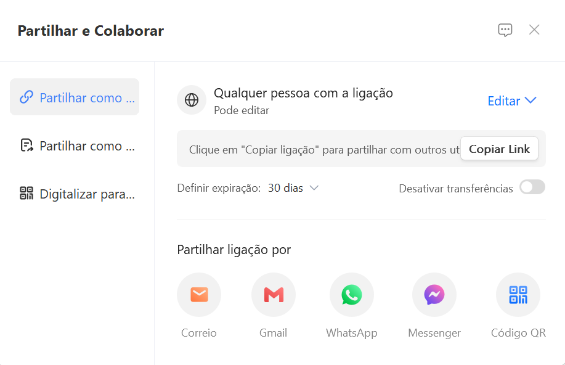Disable transferências with the toggle switch
This screenshot has width=565, height=365.
(531, 187)
